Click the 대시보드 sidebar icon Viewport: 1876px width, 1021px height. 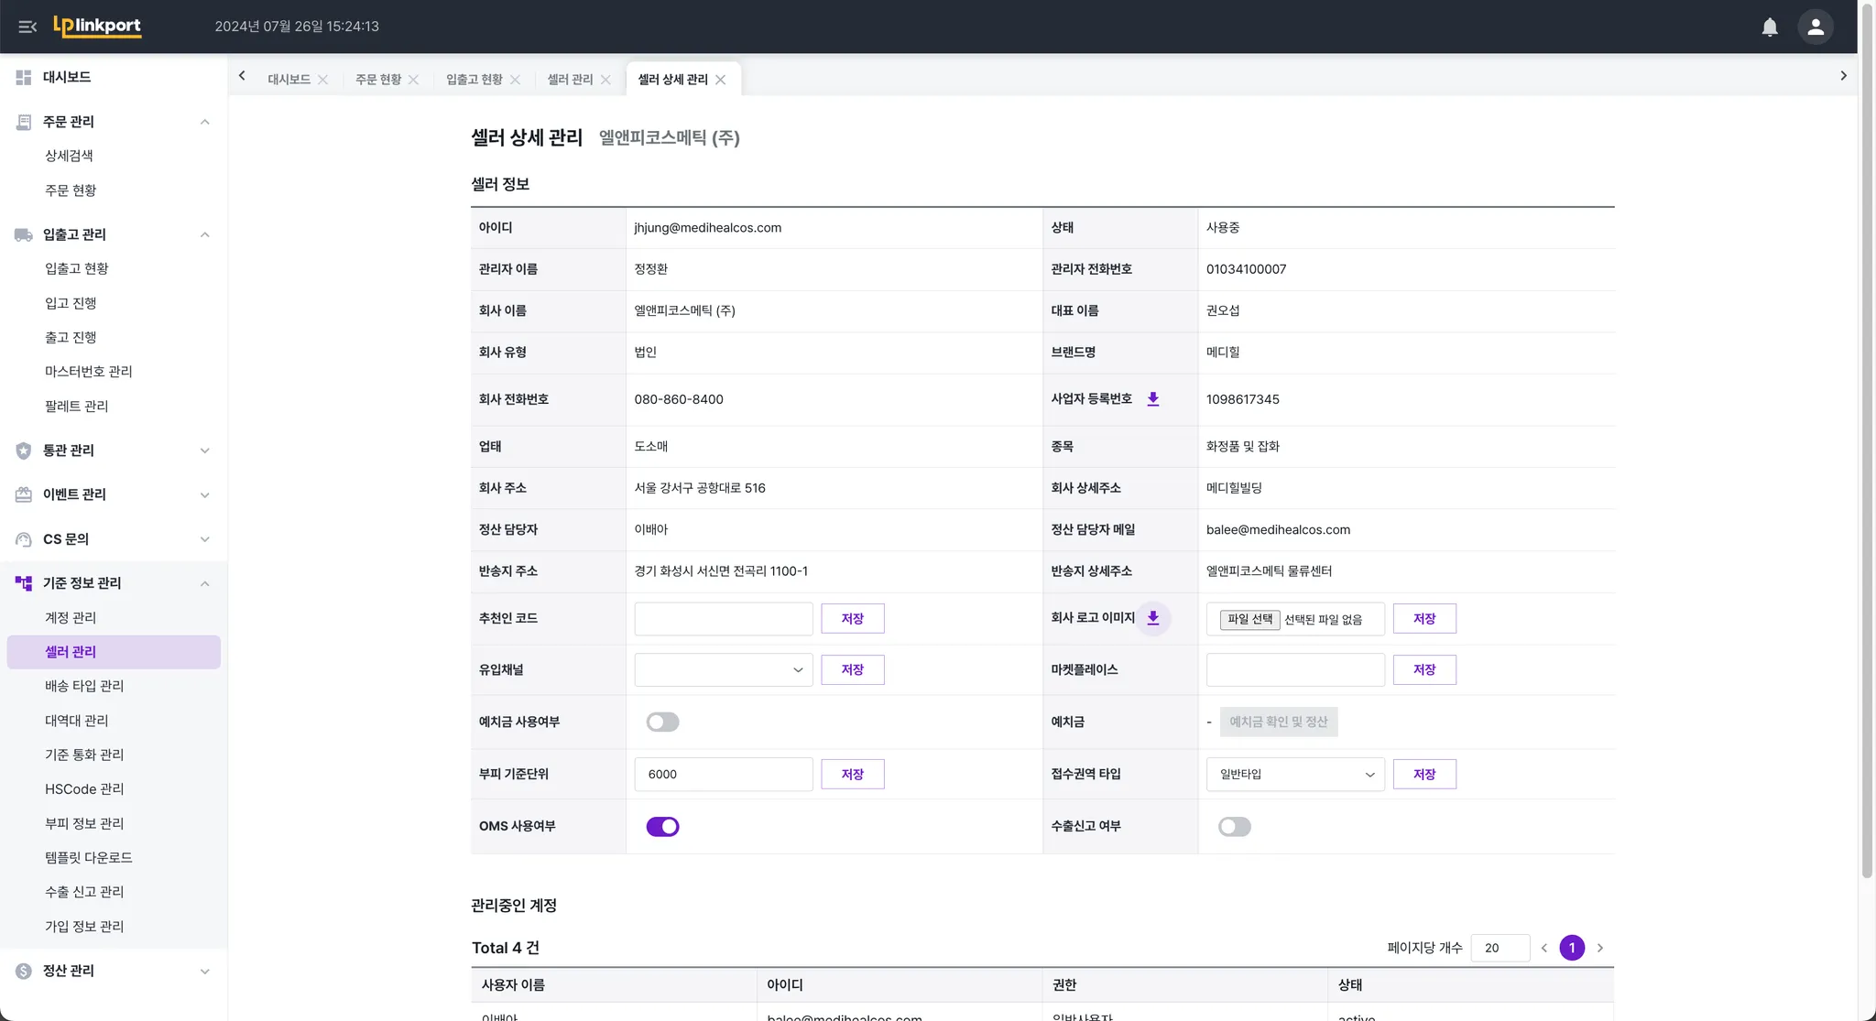(x=24, y=78)
